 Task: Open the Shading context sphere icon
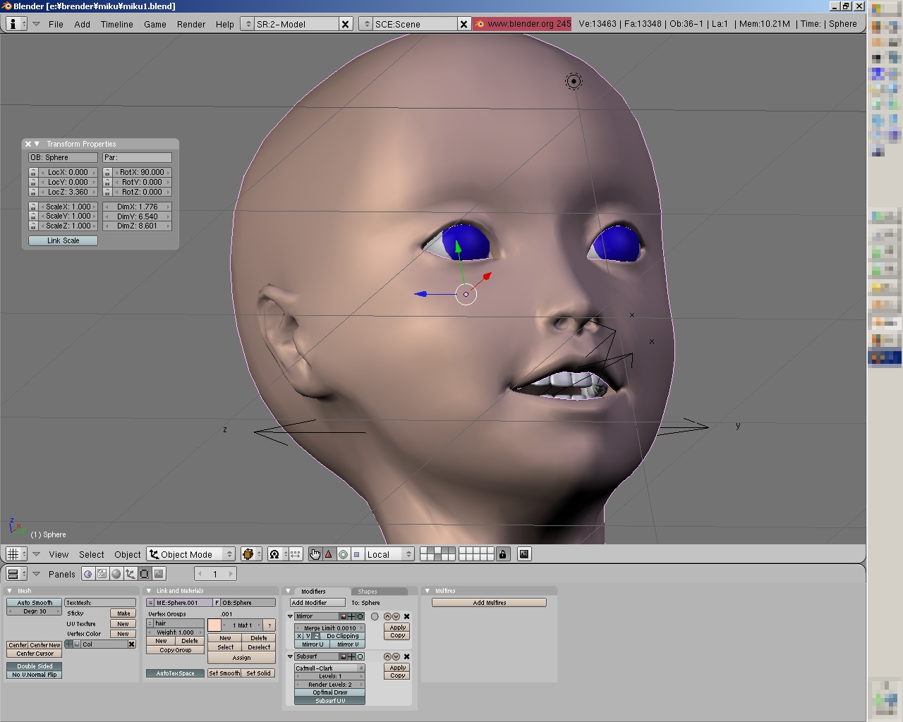click(116, 574)
